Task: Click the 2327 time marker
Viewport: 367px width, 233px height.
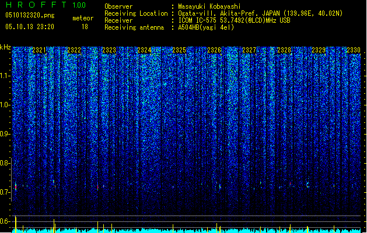Action: tap(249, 50)
